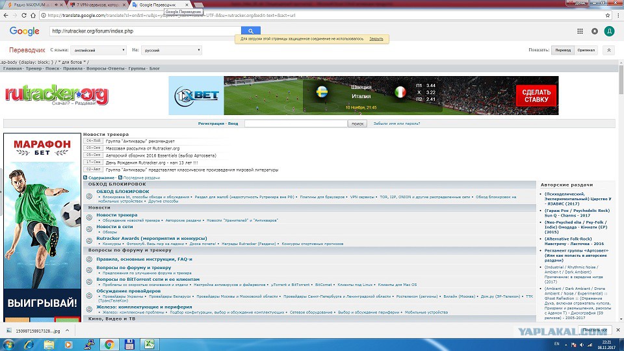
Task: Open news item День Рождения Rutracker.org
Action: click(x=151, y=162)
